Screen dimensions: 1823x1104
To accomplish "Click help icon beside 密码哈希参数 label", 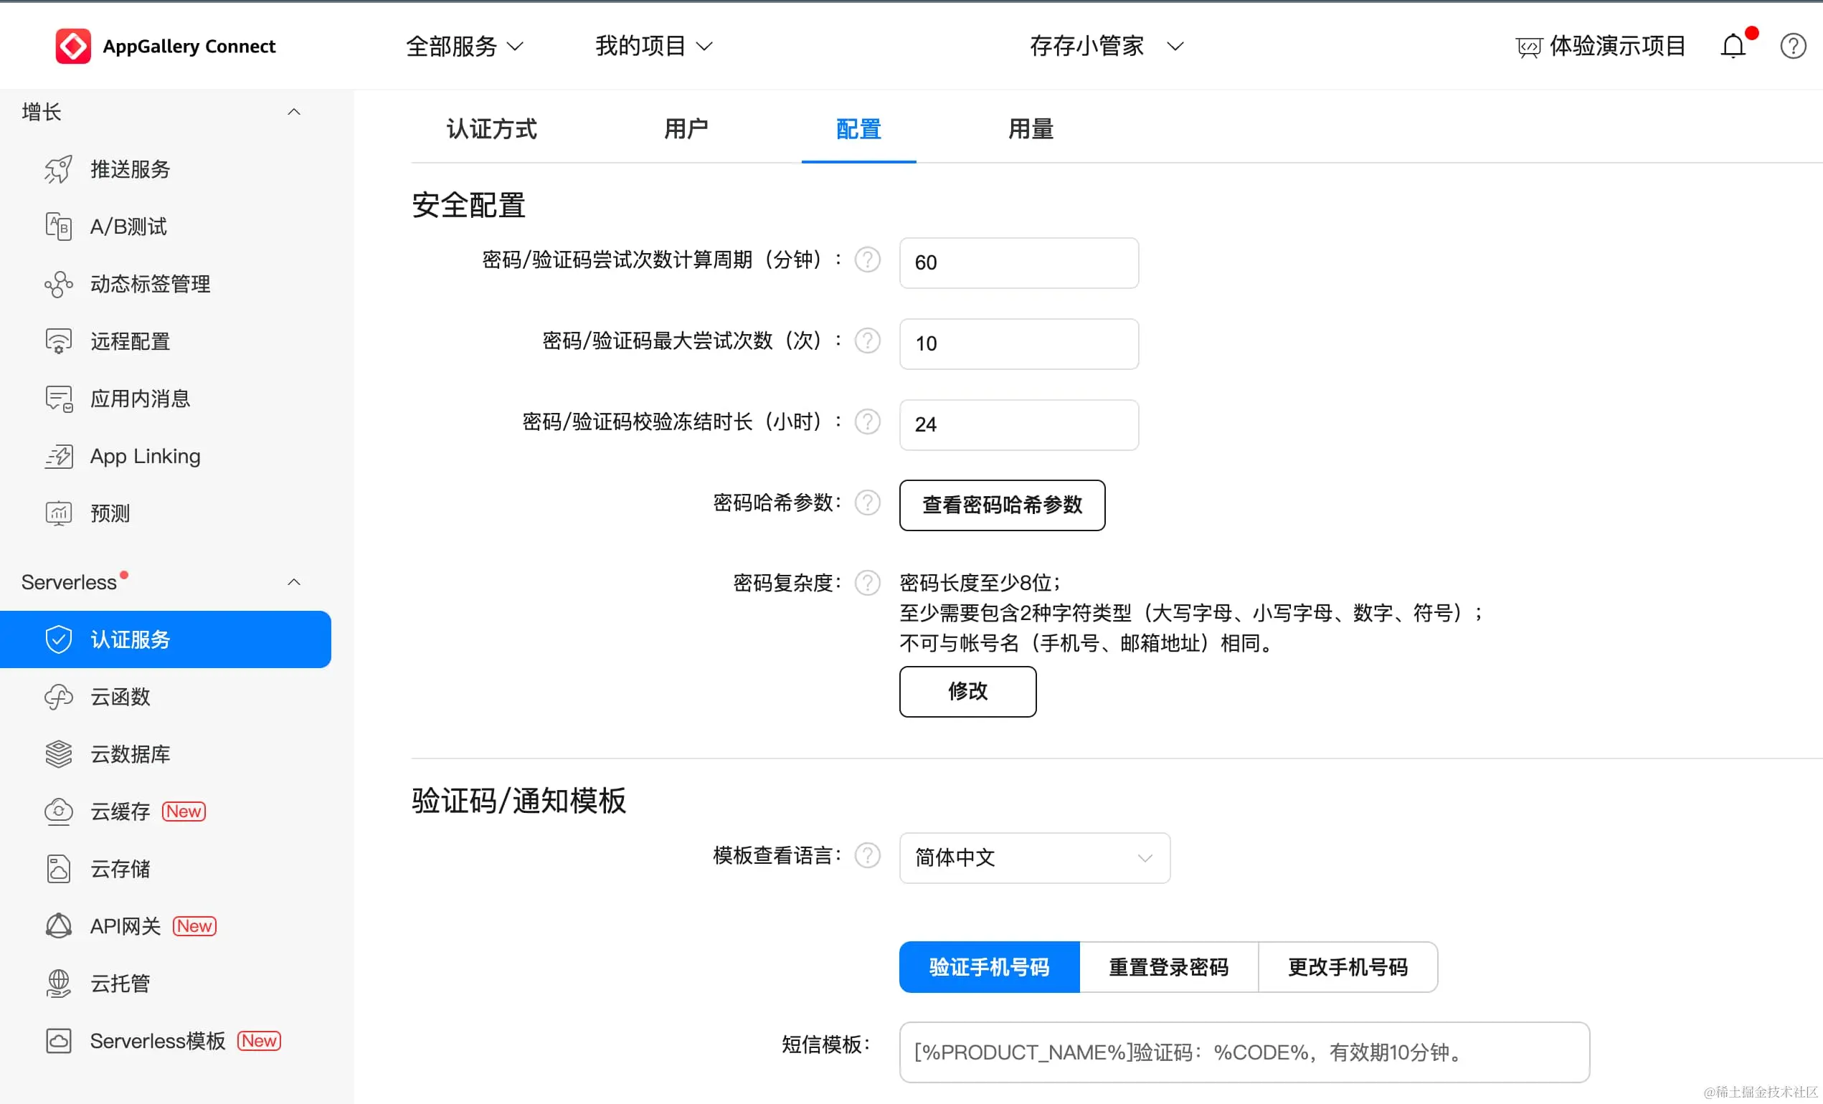I will point(867,503).
